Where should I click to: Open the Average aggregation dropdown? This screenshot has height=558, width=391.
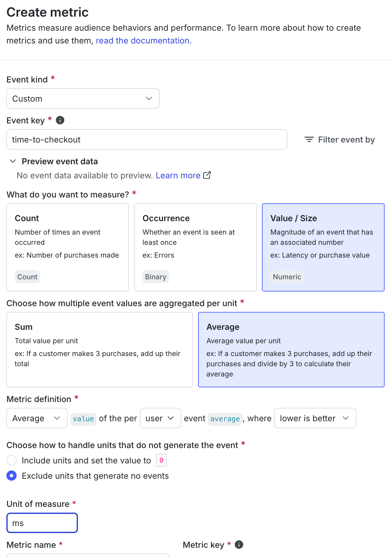pyautogui.click(x=37, y=418)
